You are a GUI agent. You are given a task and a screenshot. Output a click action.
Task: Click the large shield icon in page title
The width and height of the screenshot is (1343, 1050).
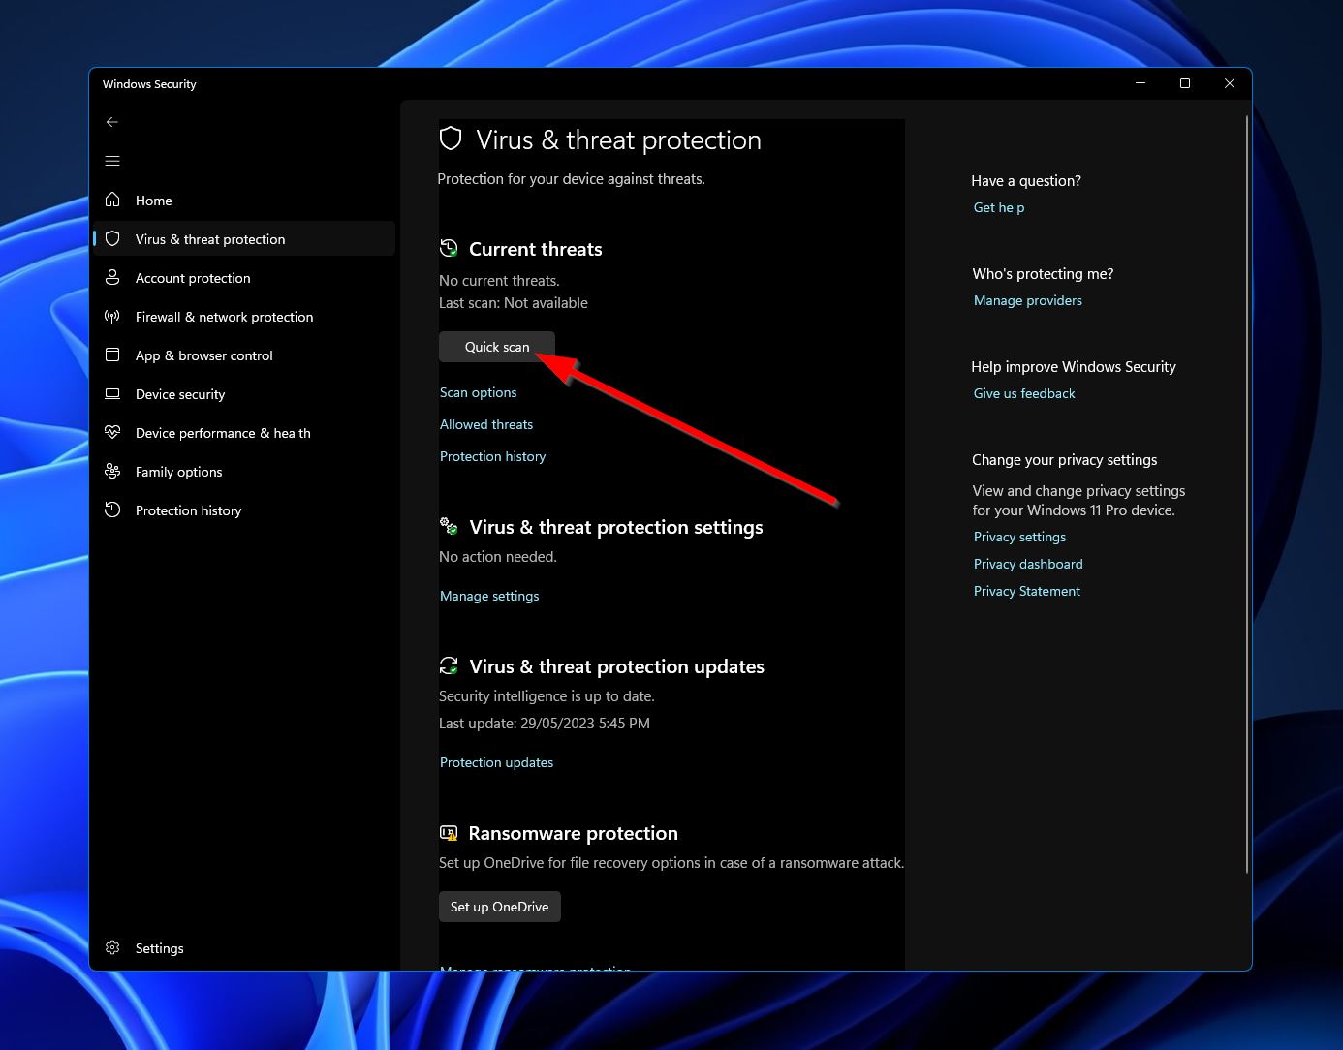click(451, 139)
